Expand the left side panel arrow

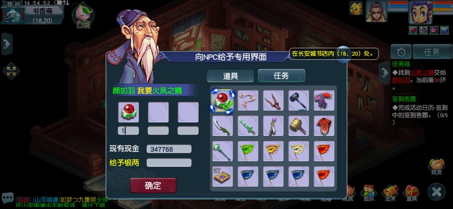(x=7, y=44)
